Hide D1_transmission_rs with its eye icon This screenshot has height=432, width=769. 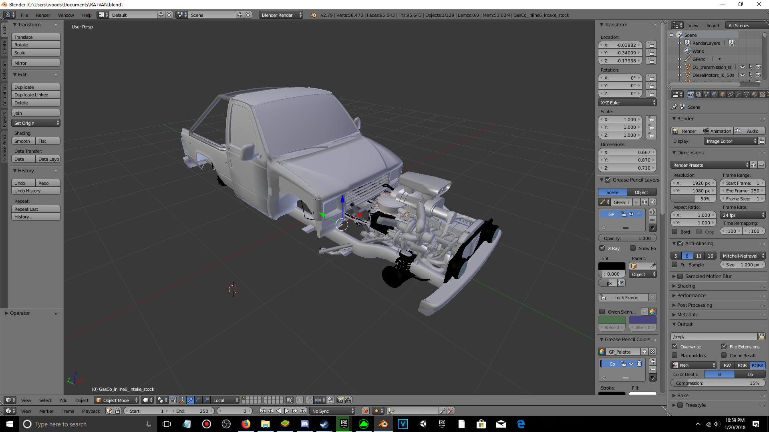click(742, 67)
